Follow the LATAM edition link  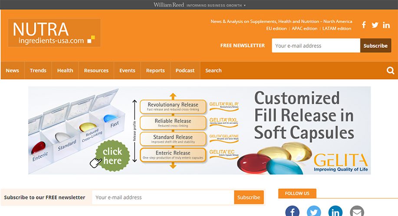337,29
